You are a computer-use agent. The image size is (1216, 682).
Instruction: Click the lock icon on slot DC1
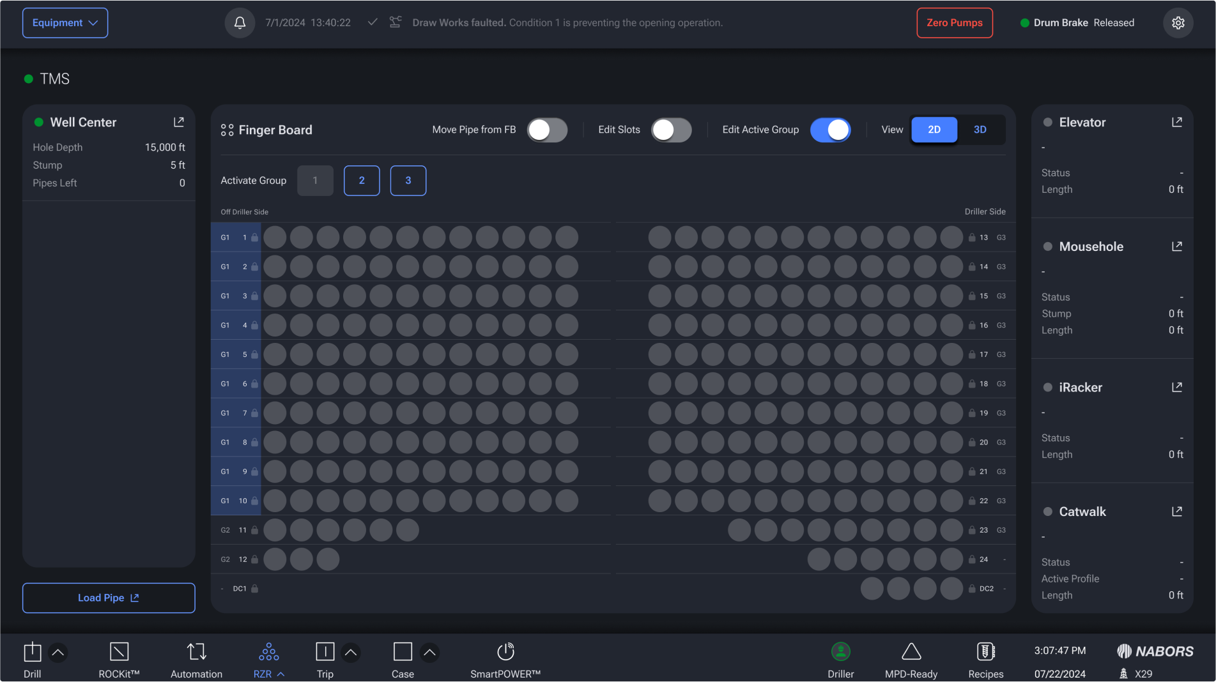click(x=254, y=589)
